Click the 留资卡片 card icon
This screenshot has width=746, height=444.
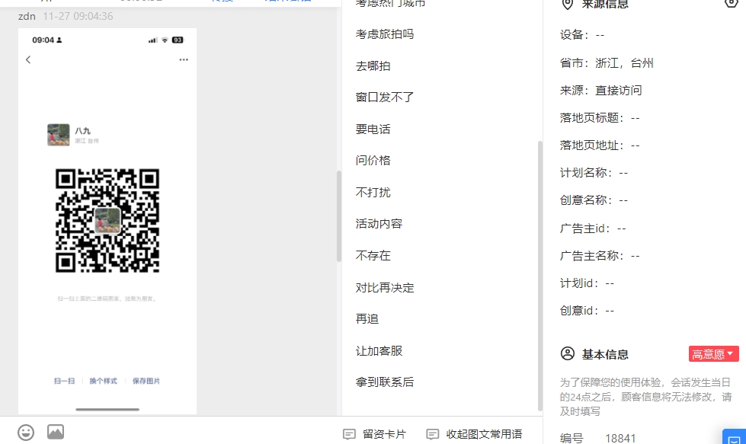349,434
